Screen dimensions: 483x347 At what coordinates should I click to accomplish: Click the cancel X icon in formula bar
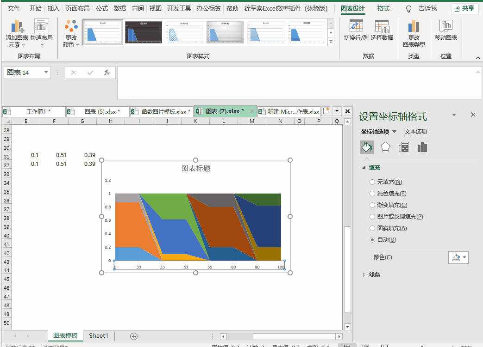pos(73,73)
